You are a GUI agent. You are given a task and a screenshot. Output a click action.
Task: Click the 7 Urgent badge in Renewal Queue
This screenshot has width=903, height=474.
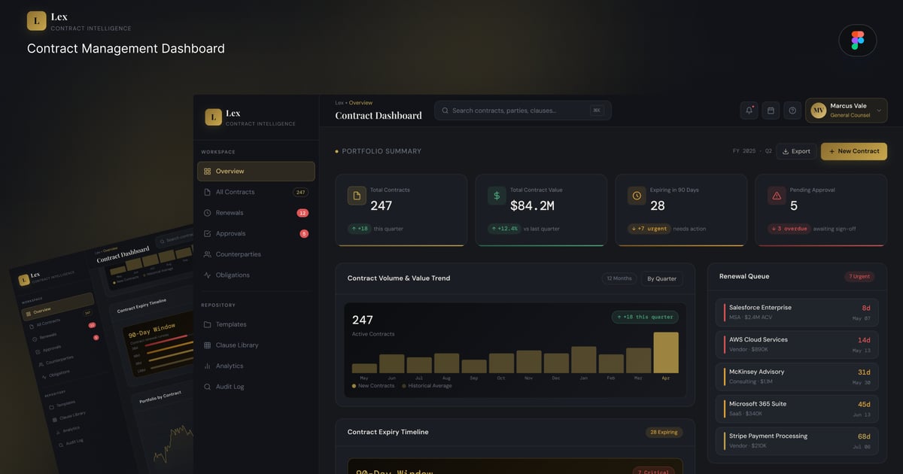[859, 276]
